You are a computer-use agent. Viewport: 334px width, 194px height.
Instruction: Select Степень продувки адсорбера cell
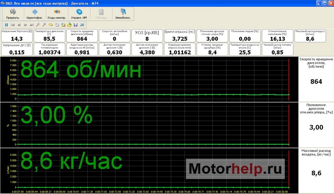(212, 49)
